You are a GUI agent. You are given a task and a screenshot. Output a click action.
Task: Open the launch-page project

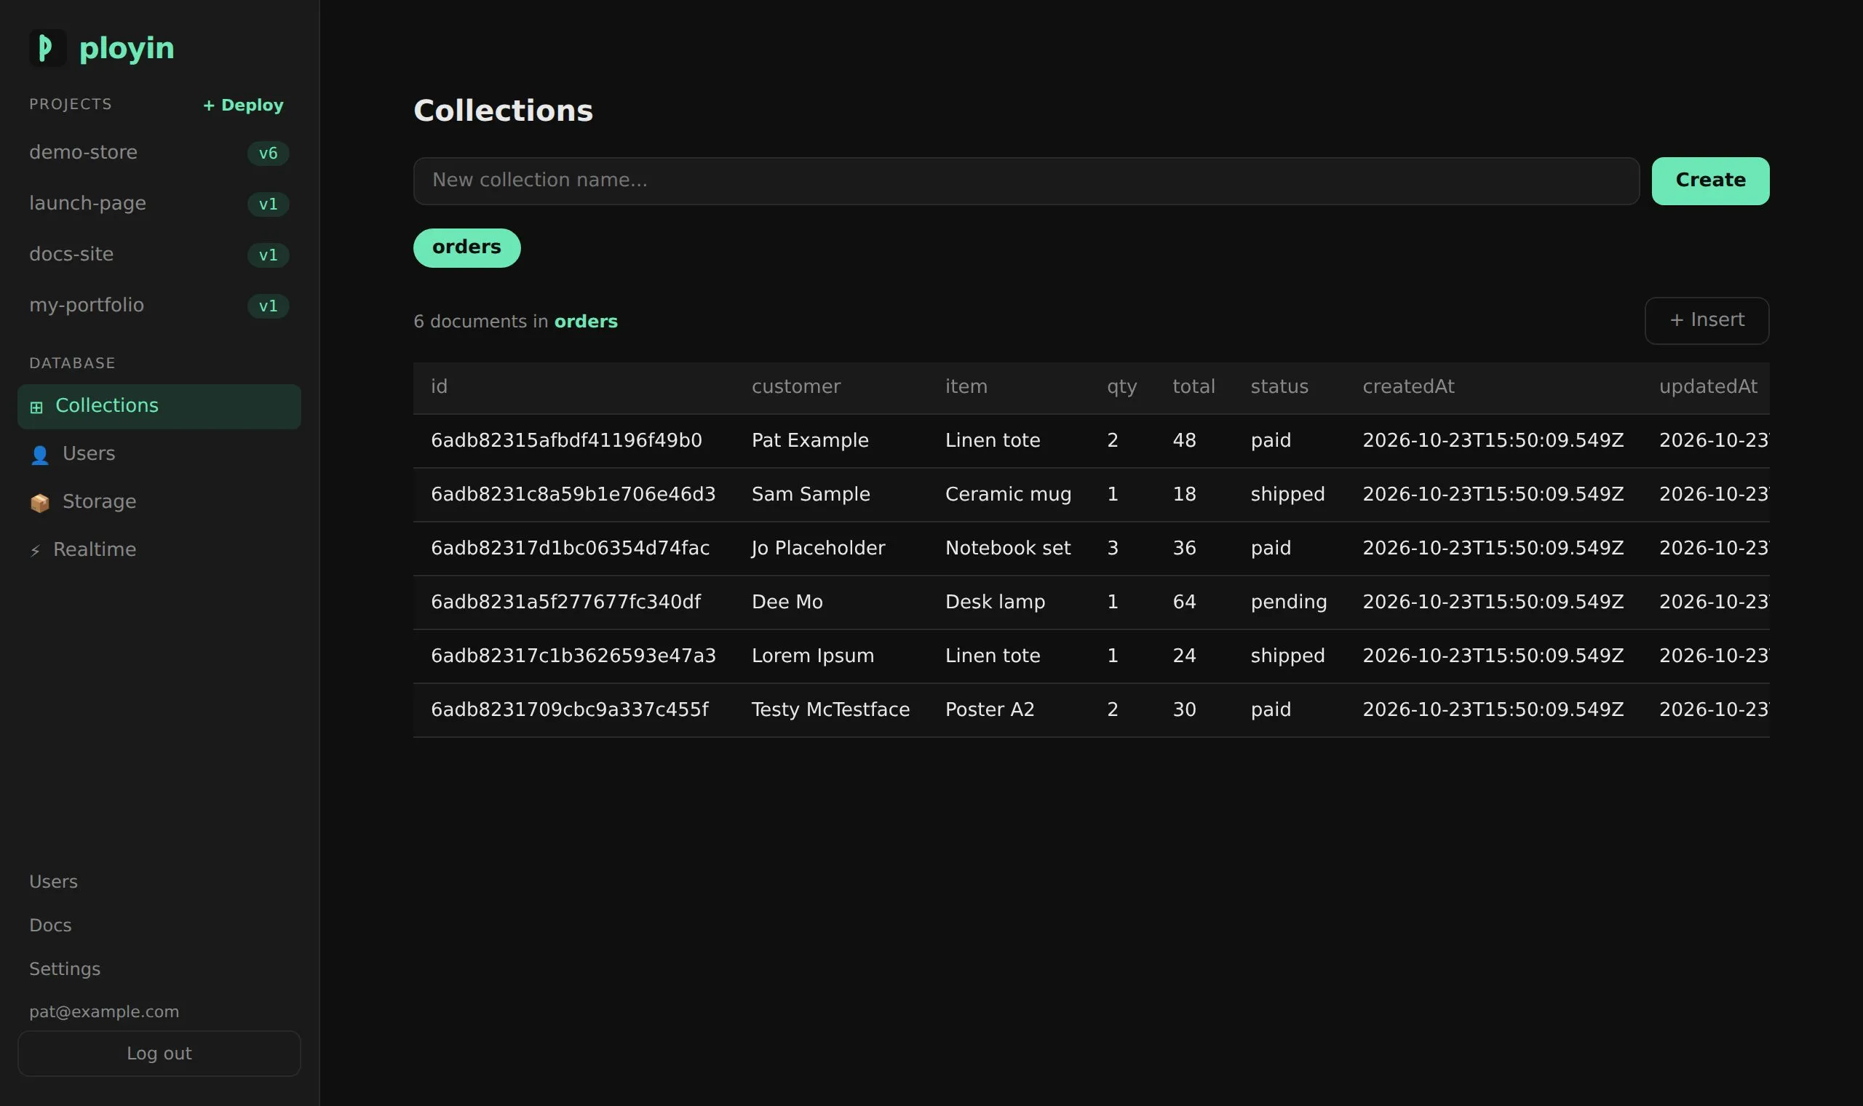[159, 204]
